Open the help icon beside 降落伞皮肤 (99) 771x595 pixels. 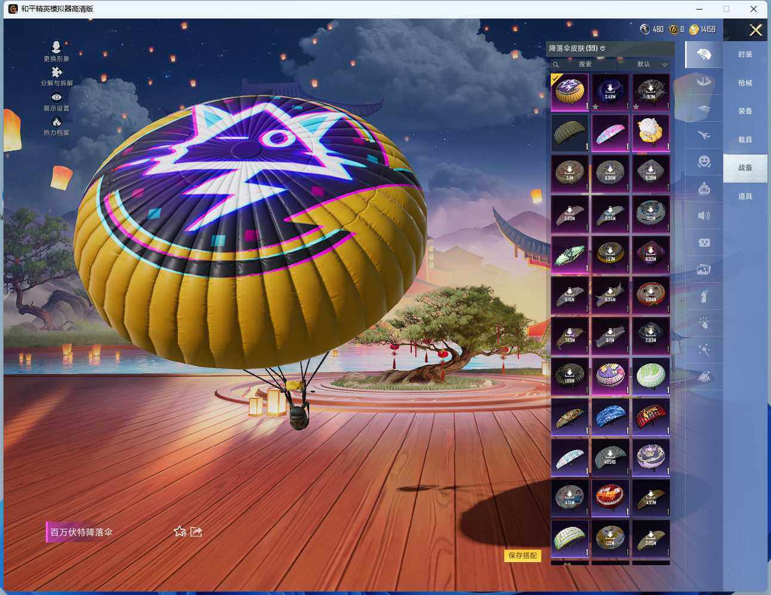coord(603,48)
